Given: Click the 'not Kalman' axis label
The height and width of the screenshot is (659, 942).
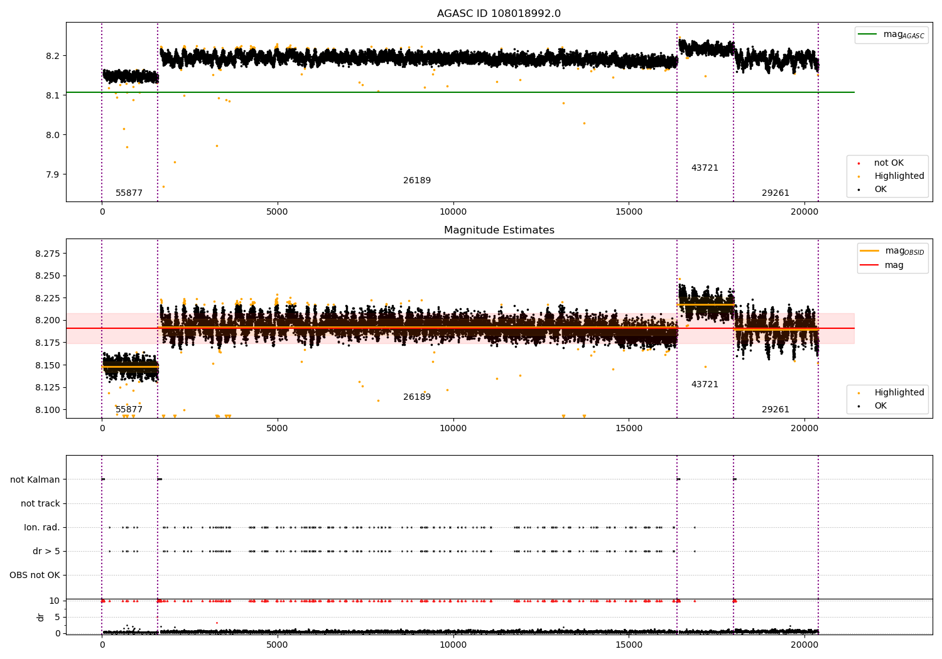Looking at the screenshot, I should click(35, 480).
